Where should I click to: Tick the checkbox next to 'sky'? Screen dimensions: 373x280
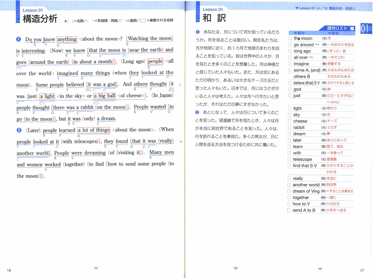click(x=290, y=114)
